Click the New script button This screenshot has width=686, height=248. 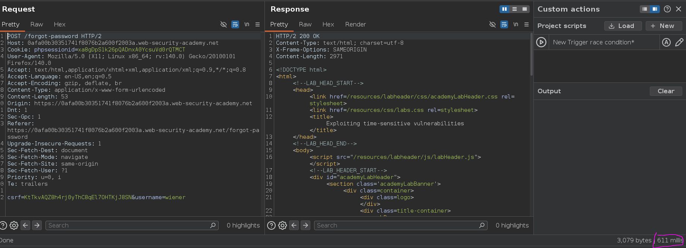point(664,26)
